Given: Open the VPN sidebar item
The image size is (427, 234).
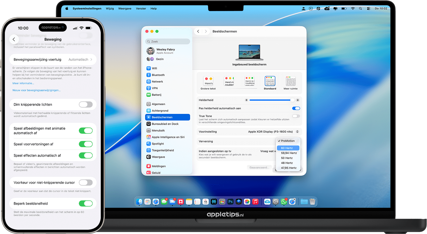Looking at the screenshot, I should point(167,88).
